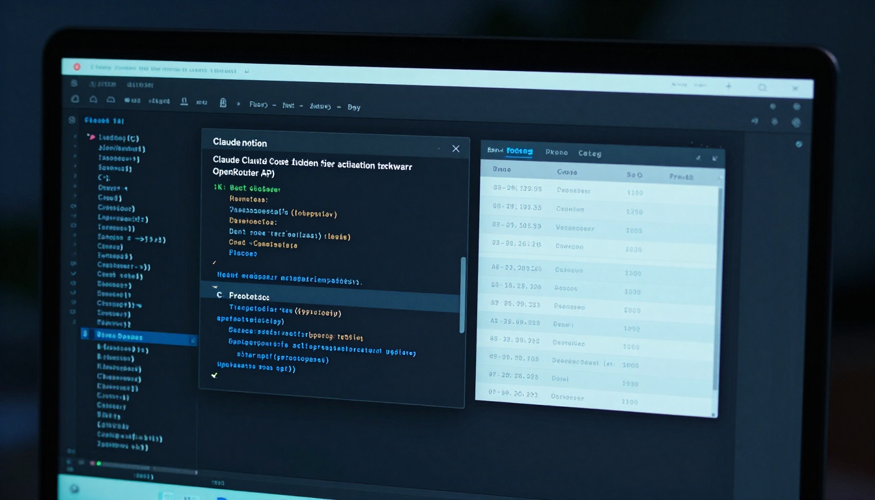
Task: Select the blue highlighted row in the left sidebar
Action: click(x=139, y=337)
